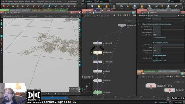This screenshot has height=104, width=185.
Task: Click the Activation value field
Action: 157,18
